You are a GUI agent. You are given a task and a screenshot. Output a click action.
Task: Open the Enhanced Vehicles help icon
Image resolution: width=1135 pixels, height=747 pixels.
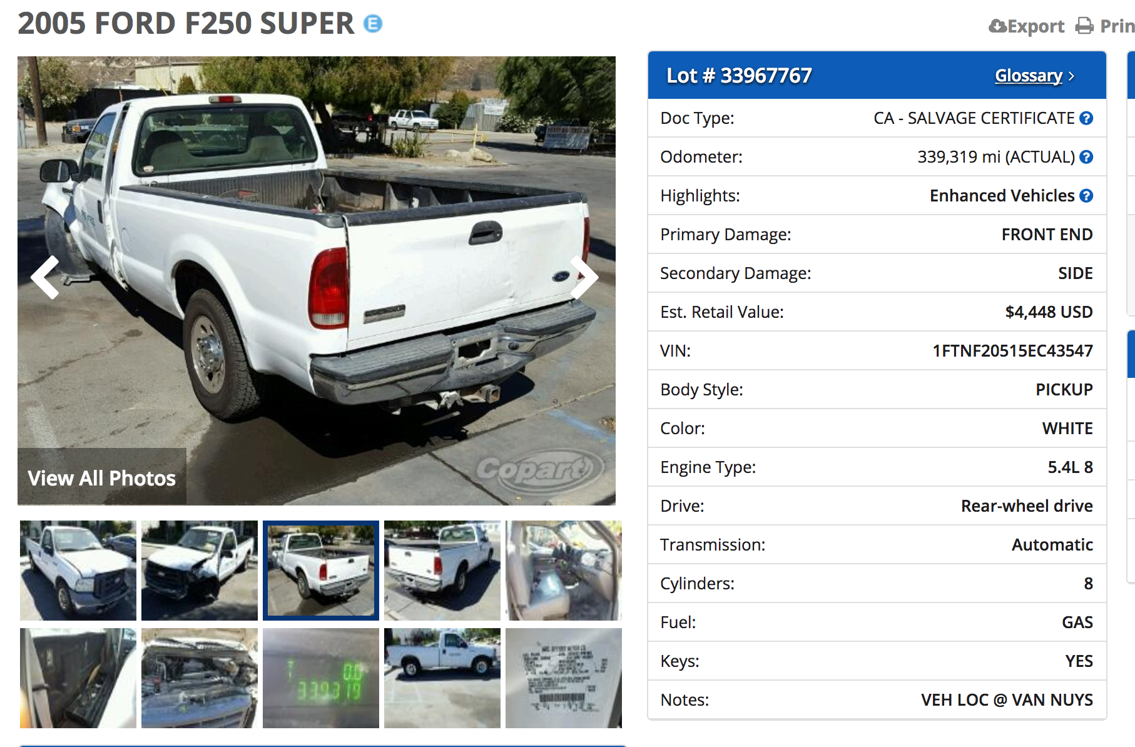pos(1087,196)
